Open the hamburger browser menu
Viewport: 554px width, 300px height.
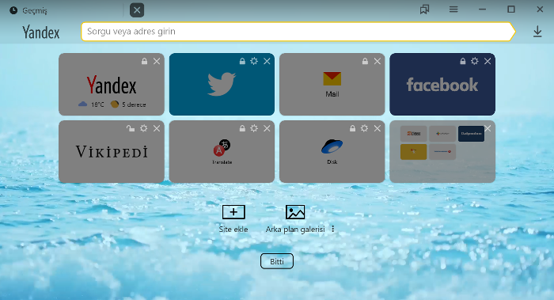[x=453, y=9]
